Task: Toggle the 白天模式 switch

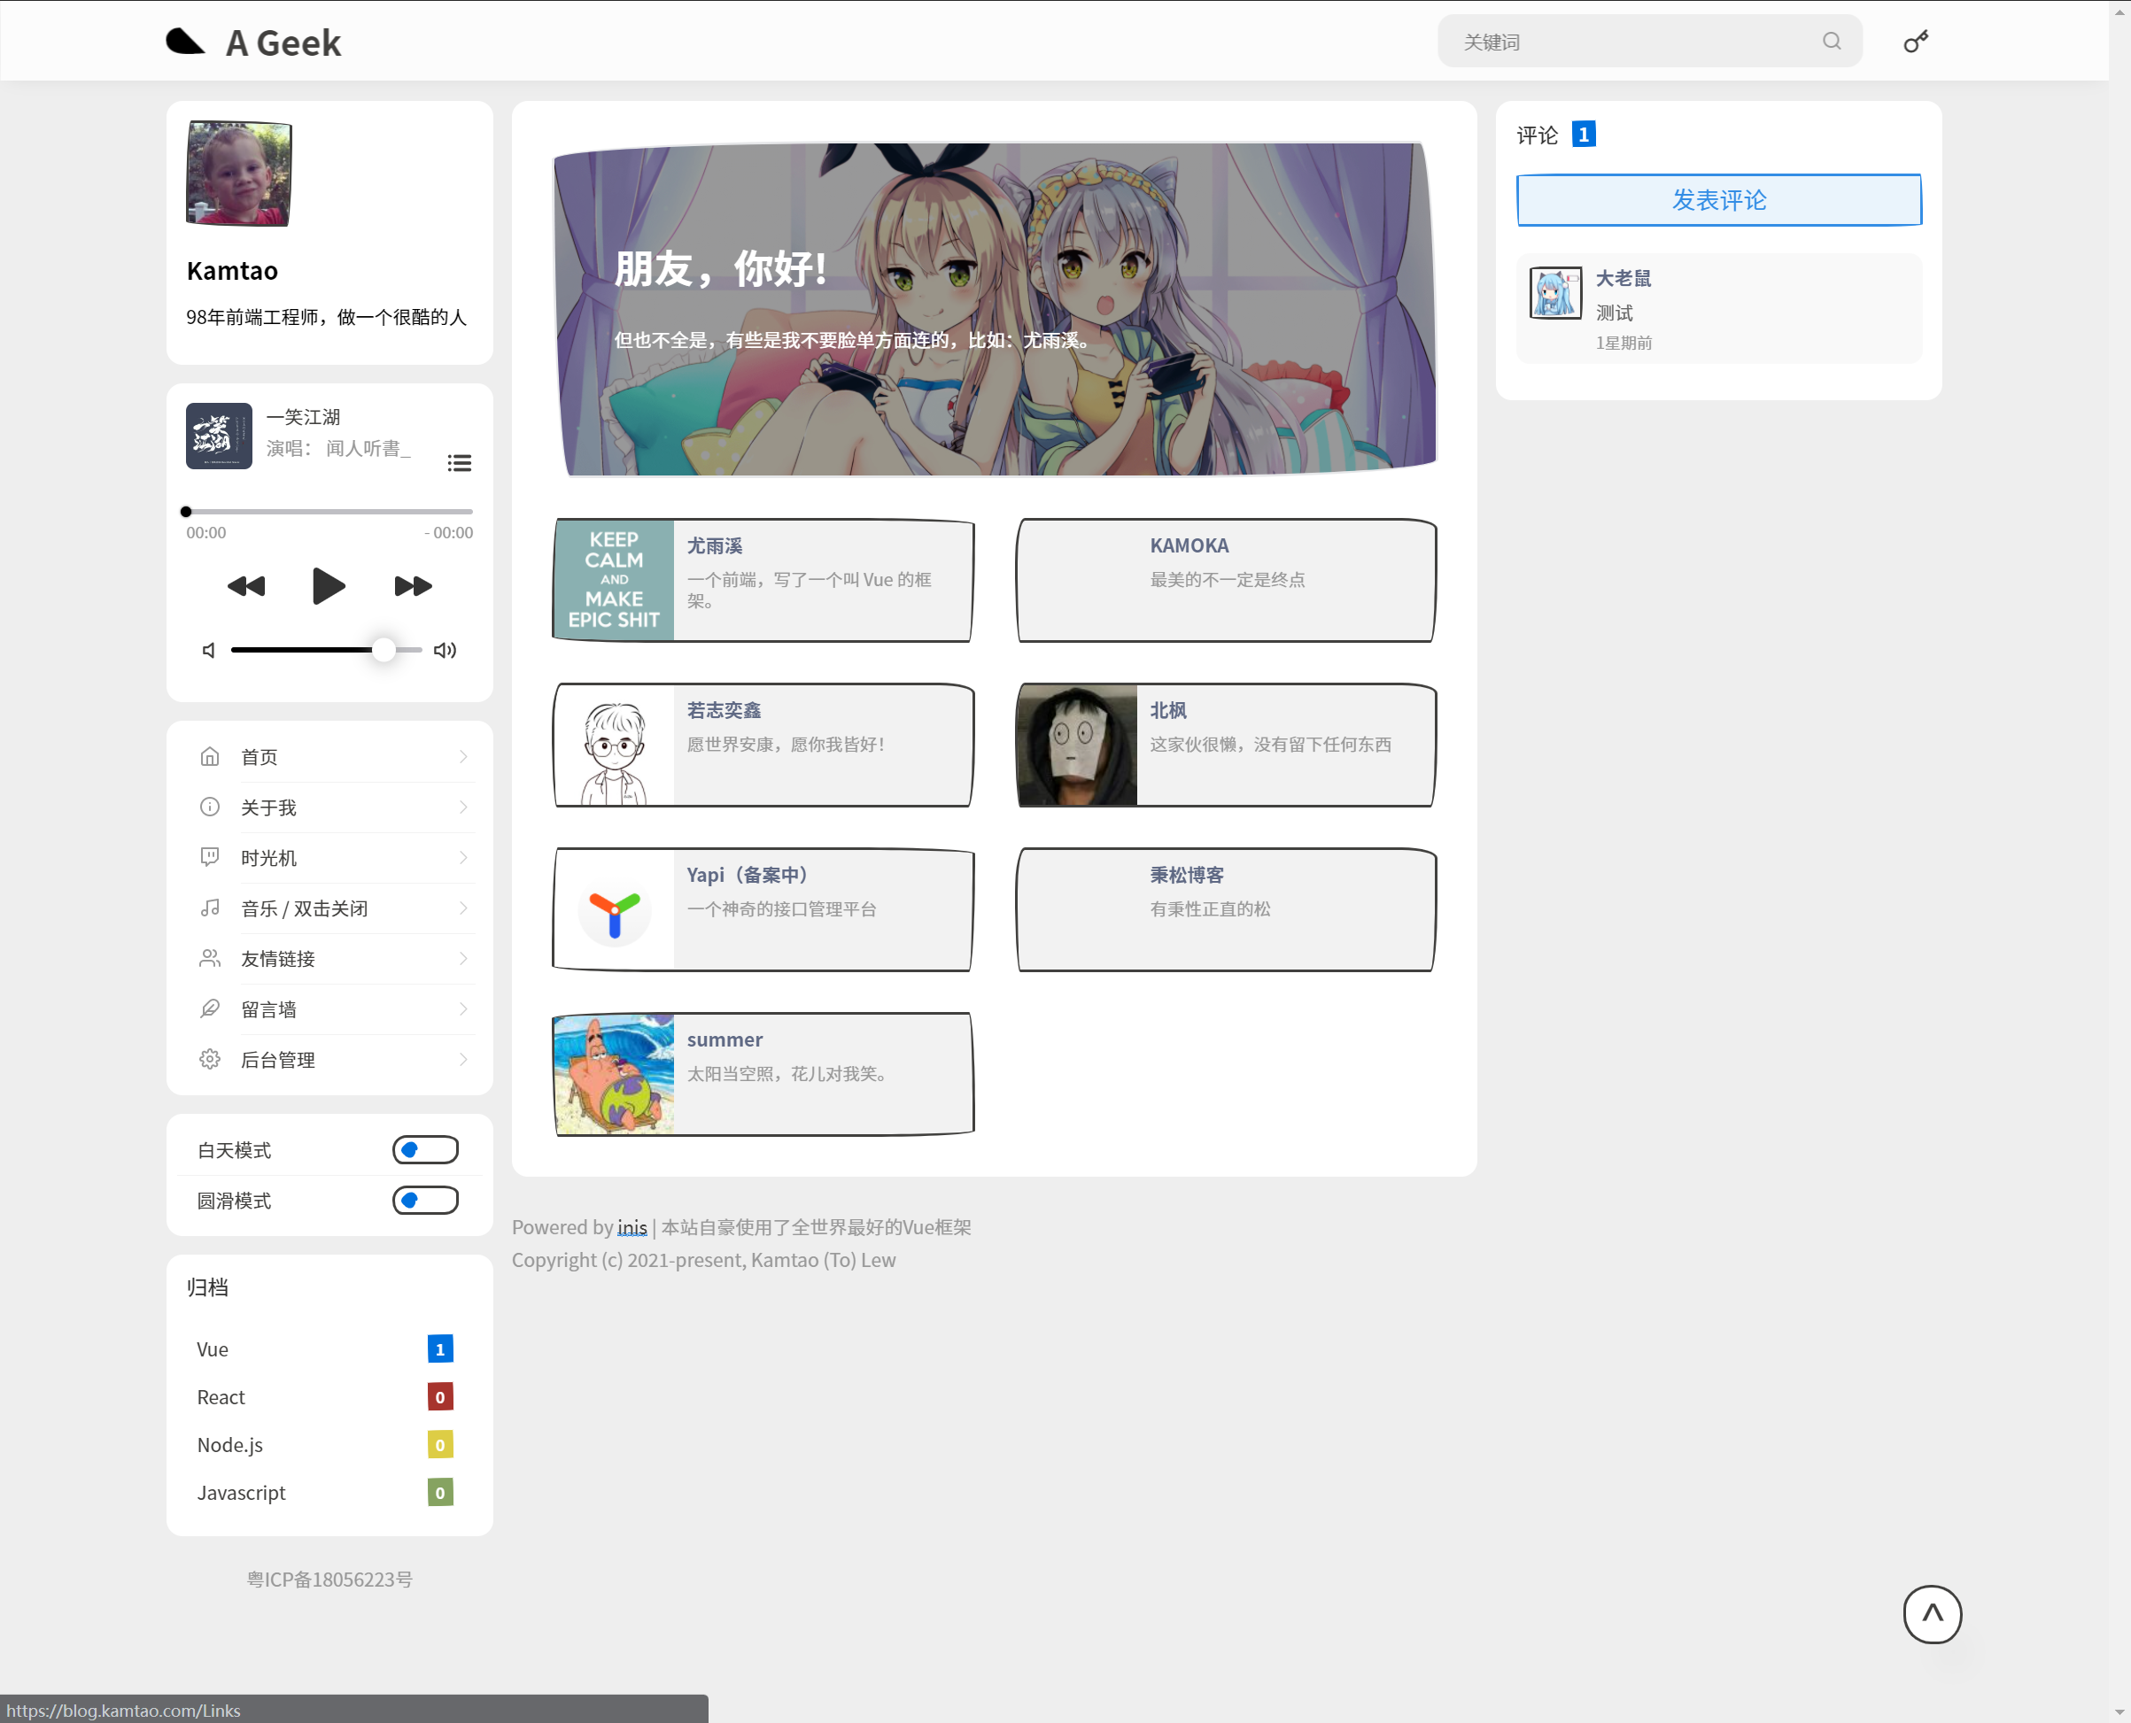Action: [425, 1149]
